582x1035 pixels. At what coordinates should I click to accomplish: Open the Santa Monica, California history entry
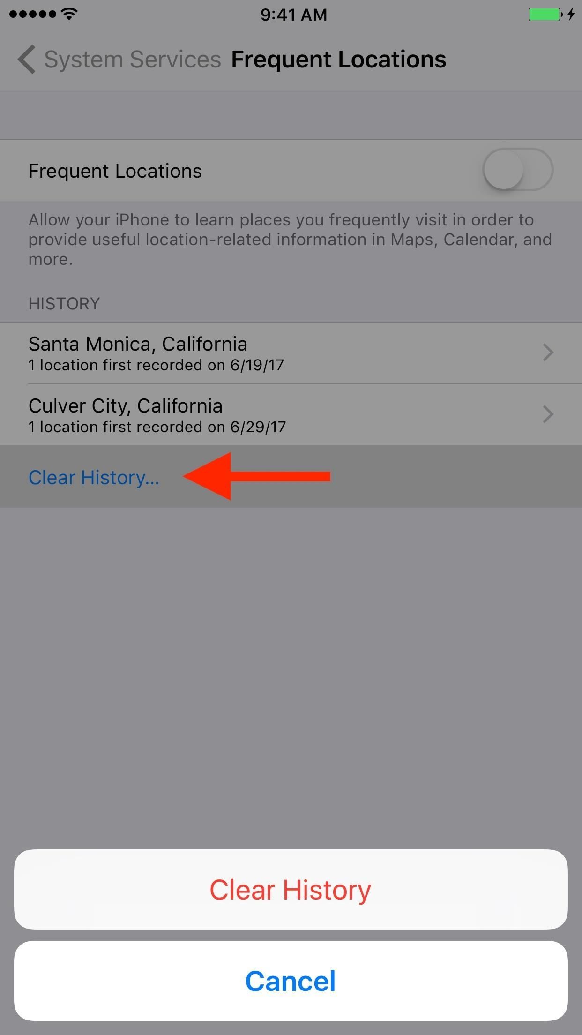click(291, 353)
